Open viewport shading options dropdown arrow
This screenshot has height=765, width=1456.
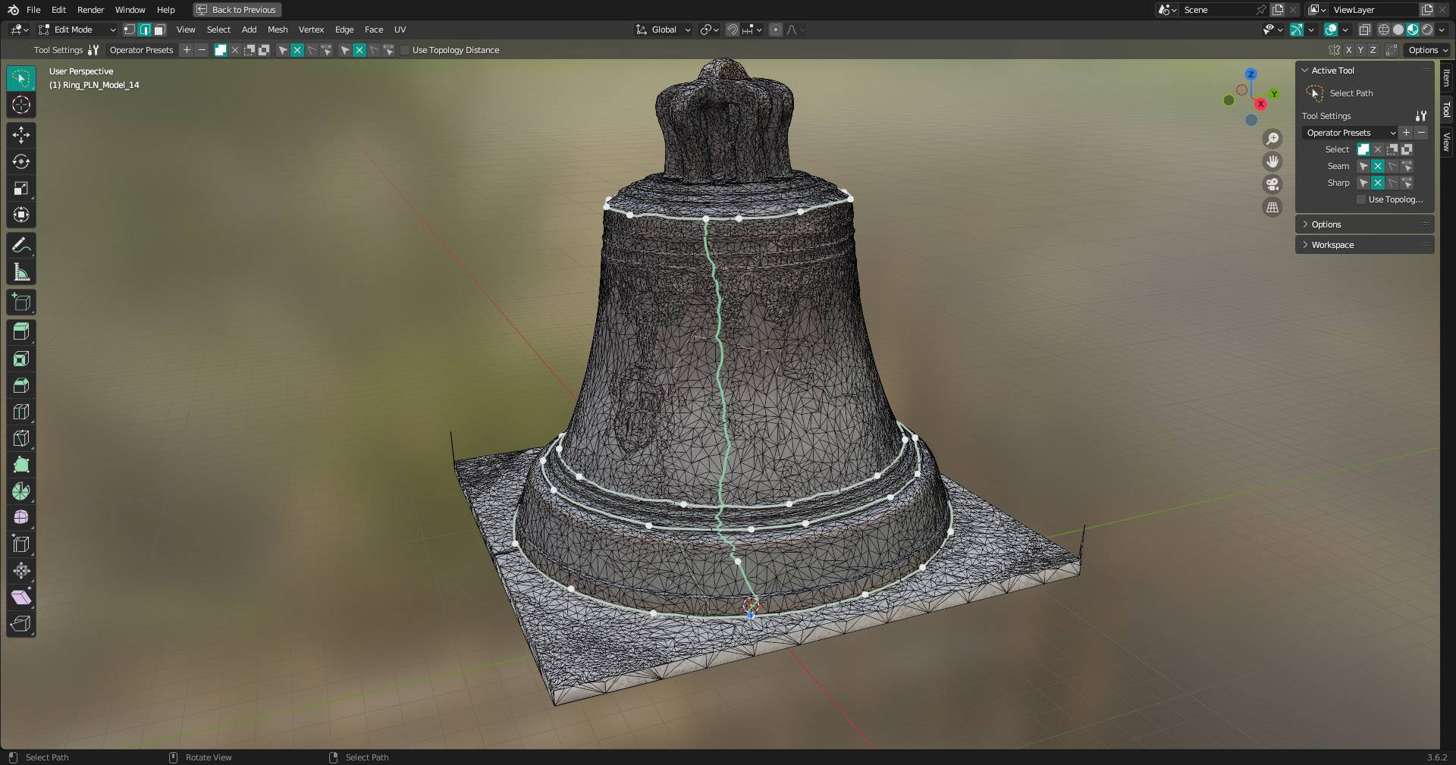tap(1442, 30)
